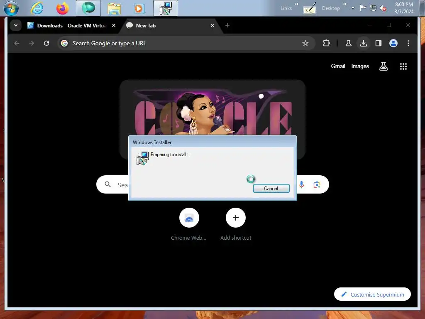Cancel the Windows Installer dialog
Screen dimensions: 425x319
(x=271, y=188)
